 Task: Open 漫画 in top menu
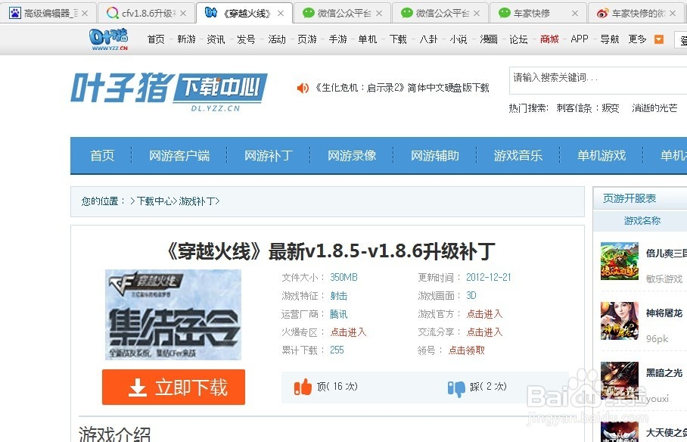489,39
